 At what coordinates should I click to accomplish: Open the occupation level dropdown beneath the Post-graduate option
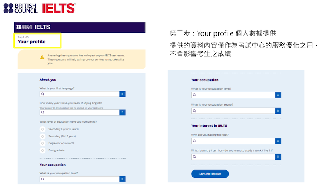(122, 179)
